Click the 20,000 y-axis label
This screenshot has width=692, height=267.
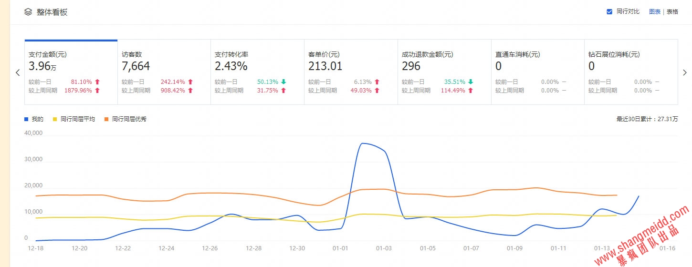(x=33, y=185)
